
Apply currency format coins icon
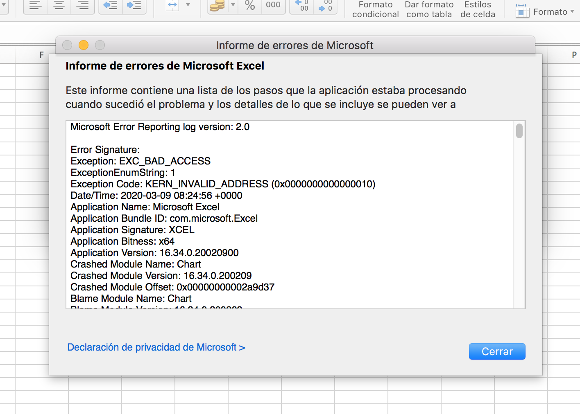click(217, 5)
